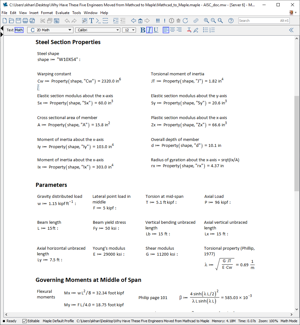Apply bulleted list formatting

pyautogui.click(x=205, y=30)
